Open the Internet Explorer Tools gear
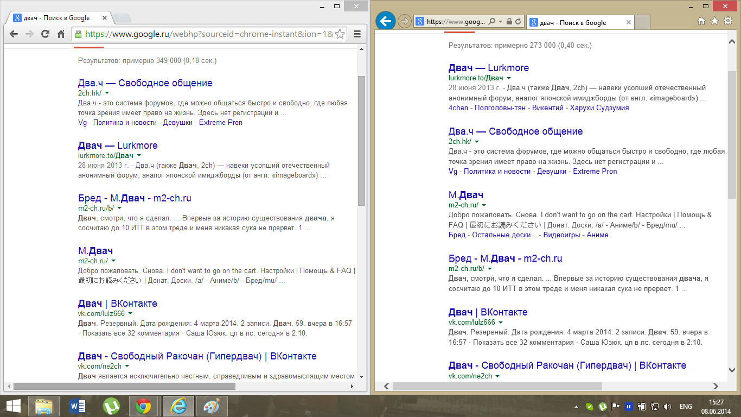Viewport: 741px width, 417px height. pos(728,21)
